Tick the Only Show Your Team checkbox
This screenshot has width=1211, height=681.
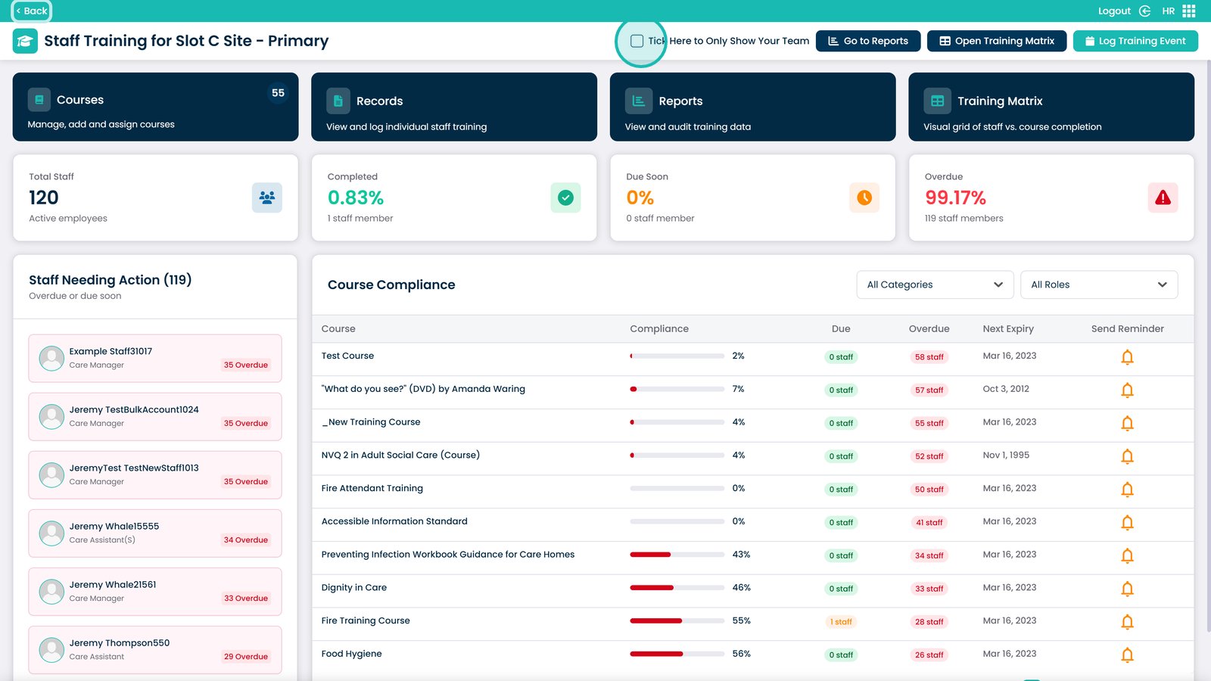coord(637,41)
